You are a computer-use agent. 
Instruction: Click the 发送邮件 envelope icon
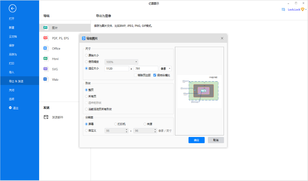click(46, 117)
